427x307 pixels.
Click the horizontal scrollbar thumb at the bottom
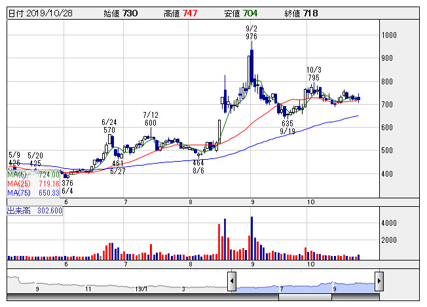[305, 297]
